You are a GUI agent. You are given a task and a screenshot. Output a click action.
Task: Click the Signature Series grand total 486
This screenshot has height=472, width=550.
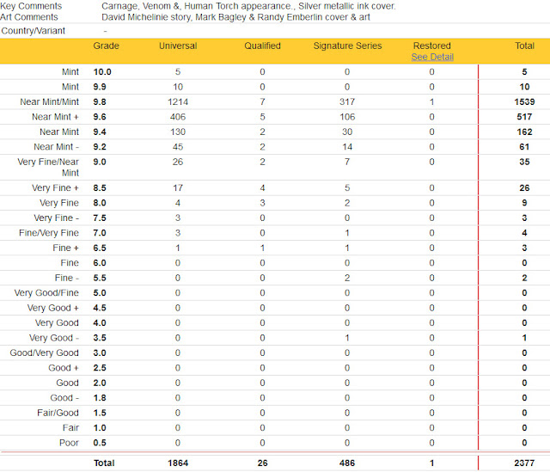[347, 463]
